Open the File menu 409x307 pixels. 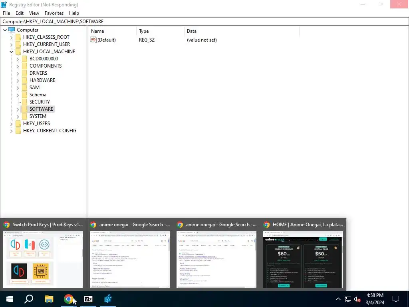coord(6,13)
